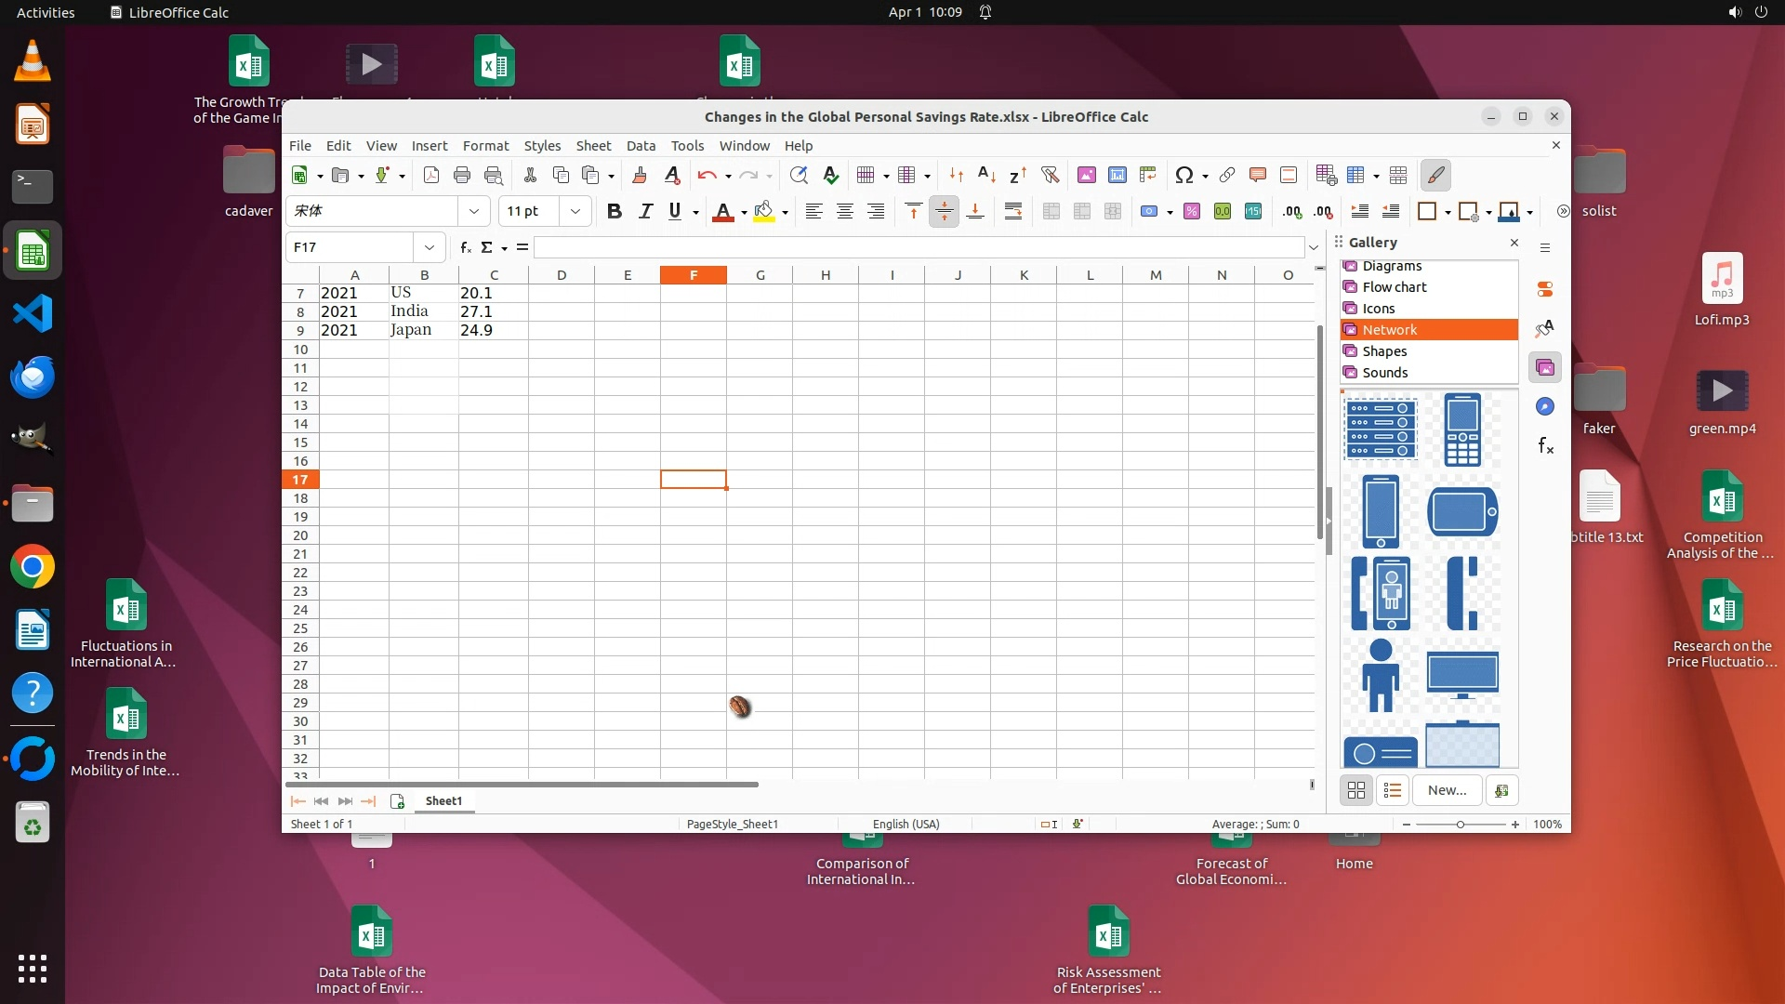
Task: Click the Export as PDF icon
Action: coord(430,175)
